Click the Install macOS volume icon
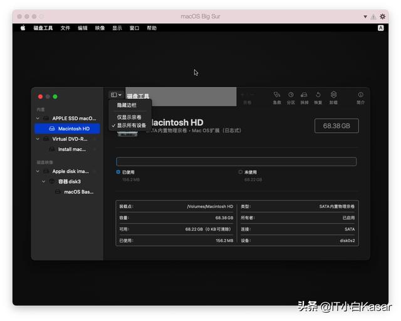 pos(52,149)
